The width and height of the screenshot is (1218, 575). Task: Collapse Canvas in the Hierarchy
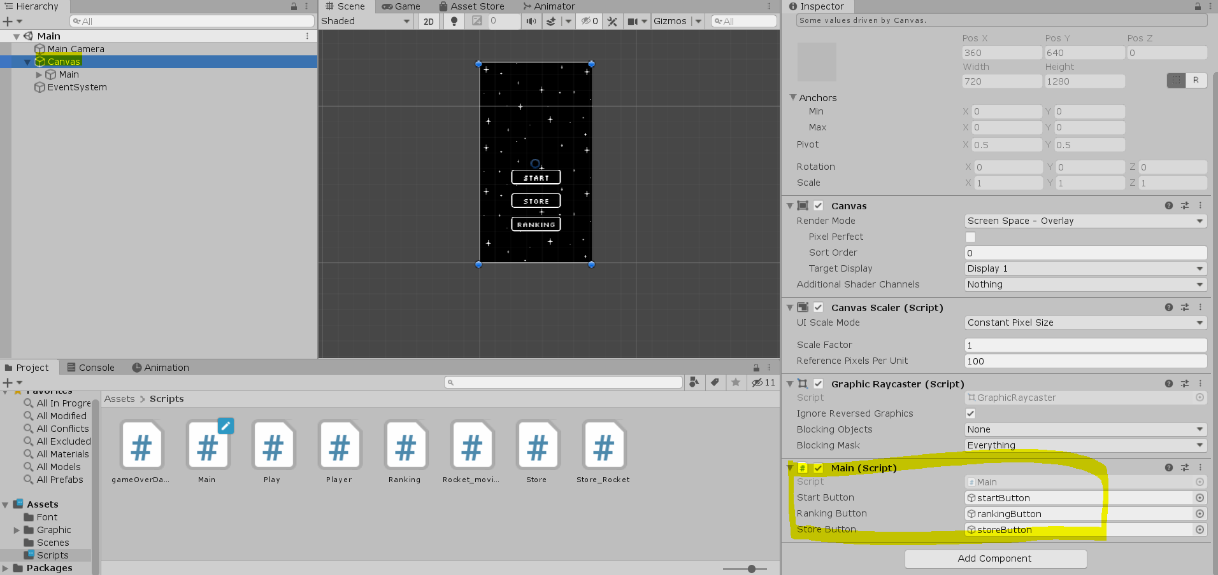tap(27, 62)
